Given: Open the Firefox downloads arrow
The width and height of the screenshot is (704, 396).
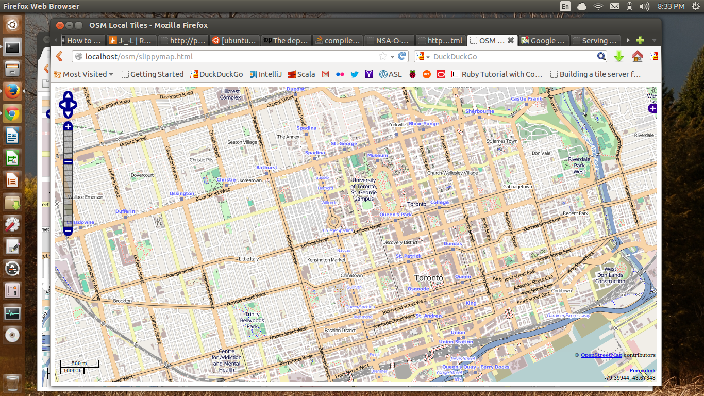Looking at the screenshot, I should click(x=619, y=56).
